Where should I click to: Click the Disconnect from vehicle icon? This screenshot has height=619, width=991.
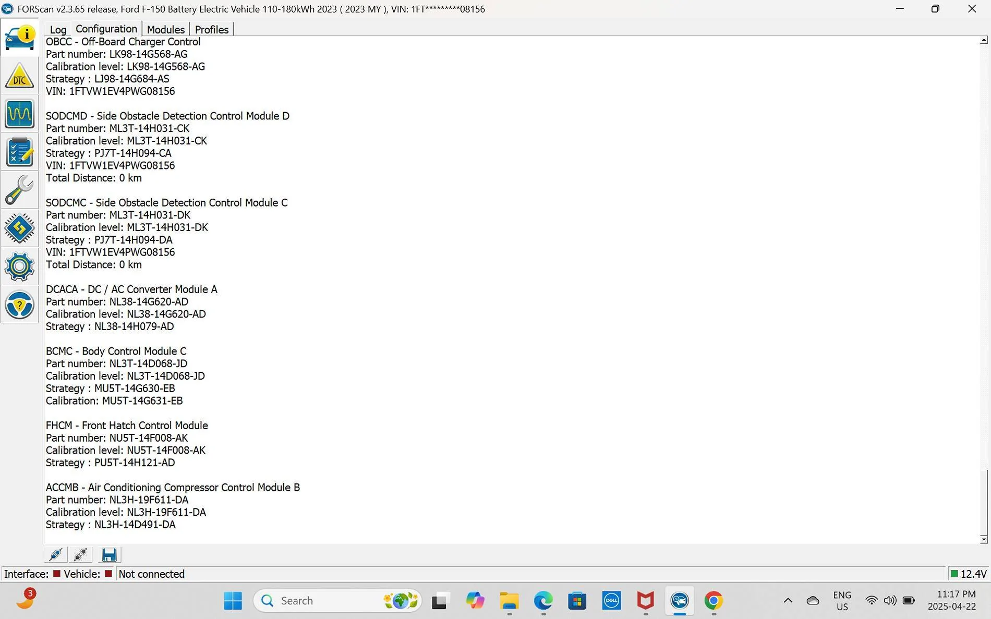coord(81,554)
